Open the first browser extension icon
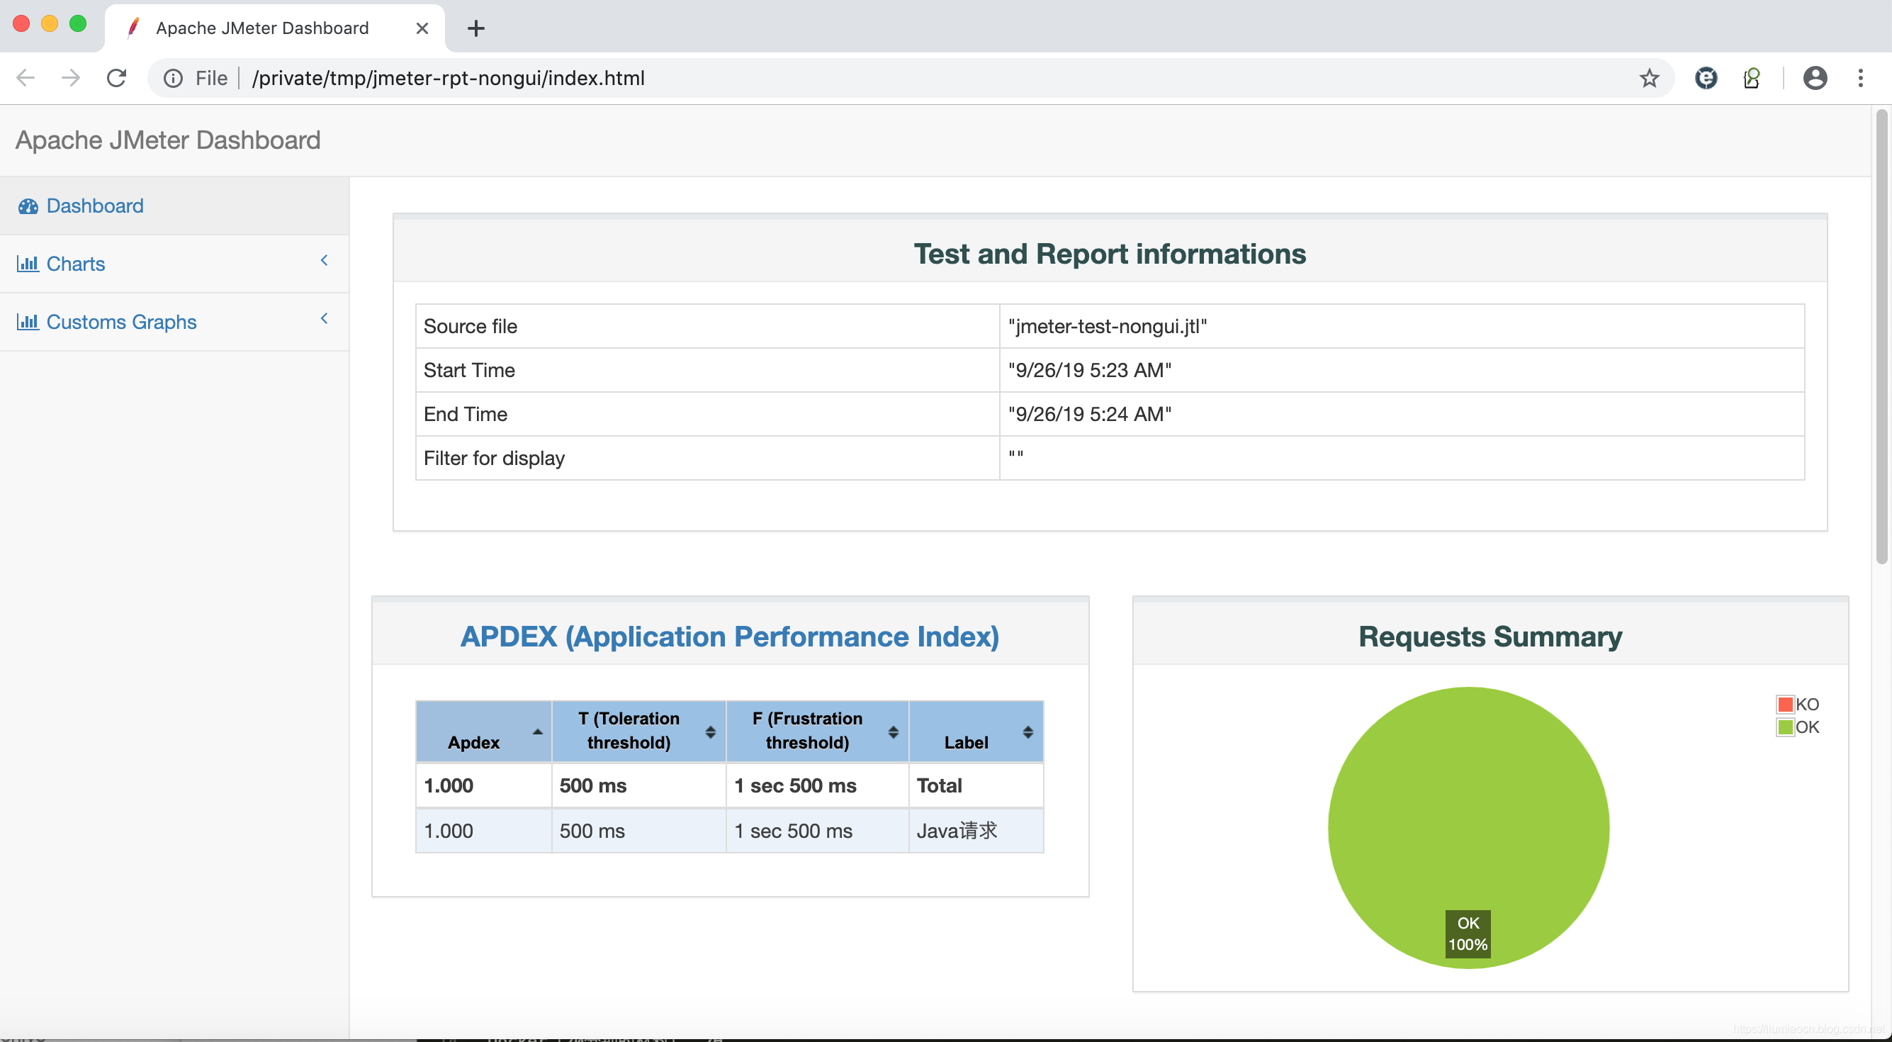The height and width of the screenshot is (1042, 1892). click(1706, 78)
